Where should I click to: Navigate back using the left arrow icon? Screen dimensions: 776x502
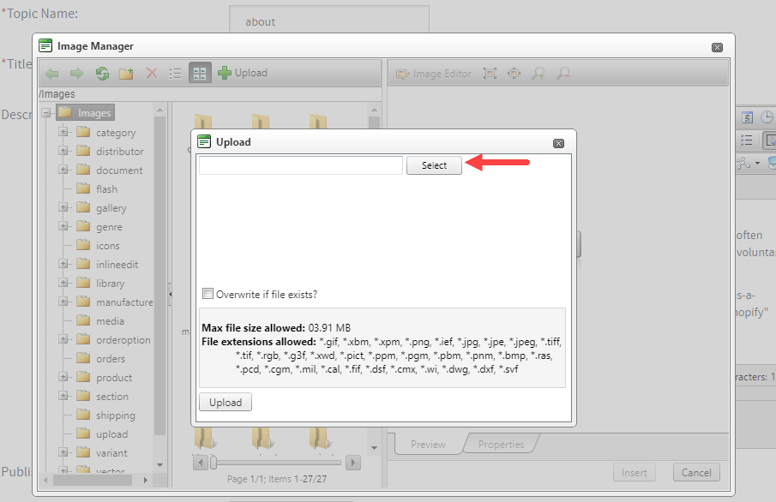pyautogui.click(x=51, y=73)
